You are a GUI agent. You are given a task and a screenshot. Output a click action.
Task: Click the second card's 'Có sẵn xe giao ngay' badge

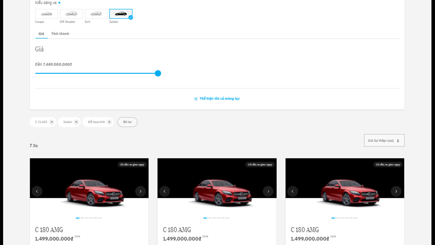(260, 164)
